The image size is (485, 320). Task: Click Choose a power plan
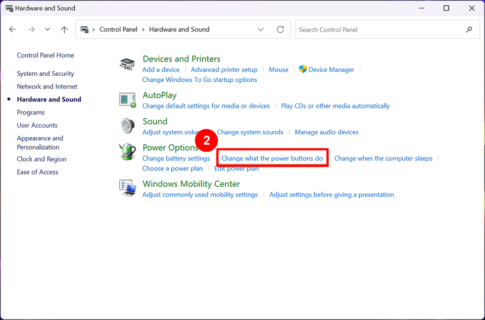(173, 169)
